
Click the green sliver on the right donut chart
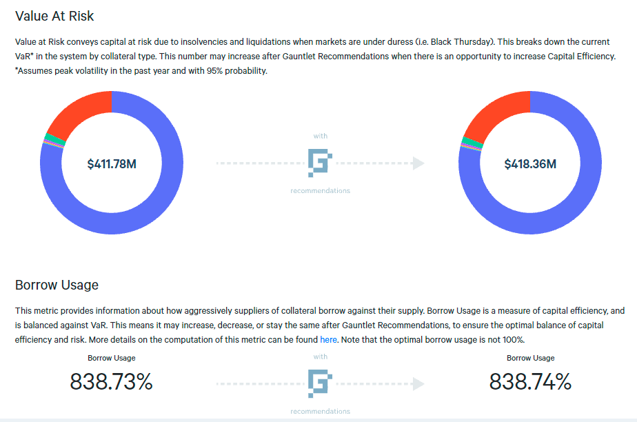467,141
